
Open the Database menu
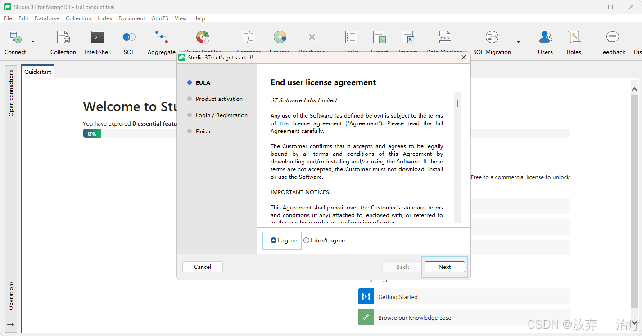[47, 18]
